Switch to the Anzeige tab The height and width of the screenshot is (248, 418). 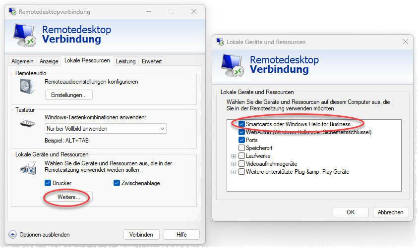(x=49, y=61)
